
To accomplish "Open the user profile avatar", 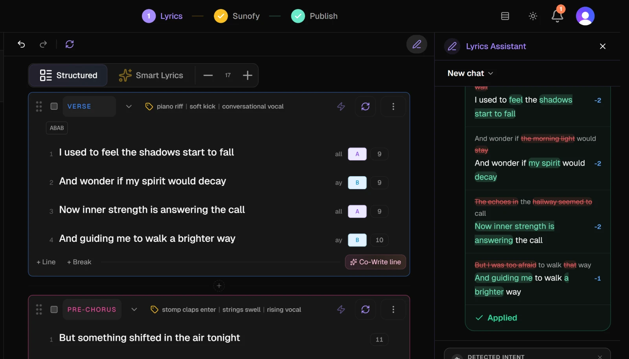I will tap(585, 16).
